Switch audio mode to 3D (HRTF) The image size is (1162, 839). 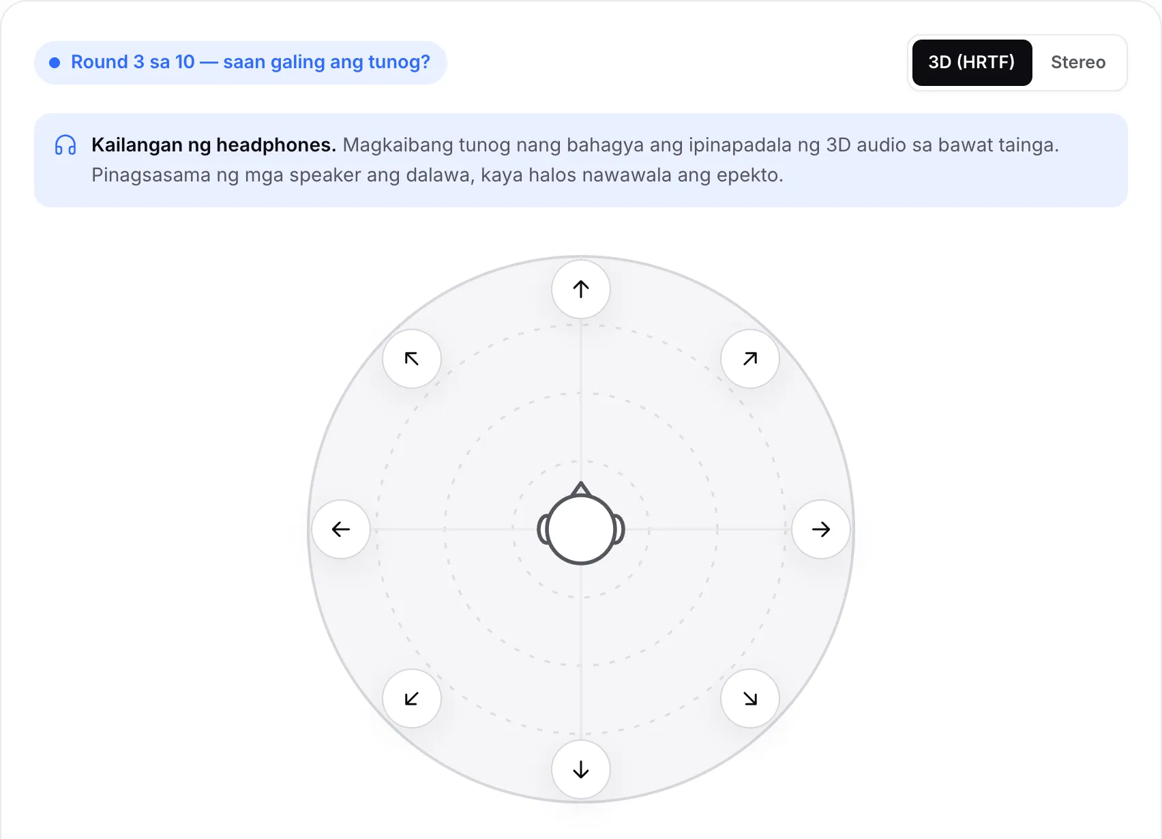pyautogui.click(x=972, y=63)
